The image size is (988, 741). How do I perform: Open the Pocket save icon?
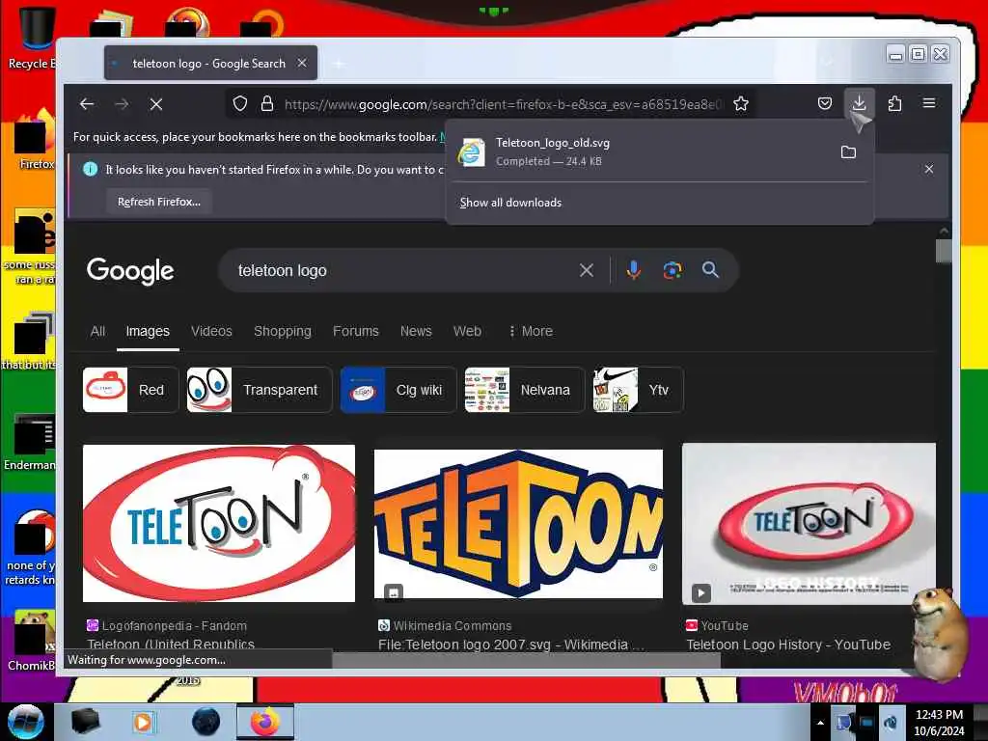tap(824, 103)
